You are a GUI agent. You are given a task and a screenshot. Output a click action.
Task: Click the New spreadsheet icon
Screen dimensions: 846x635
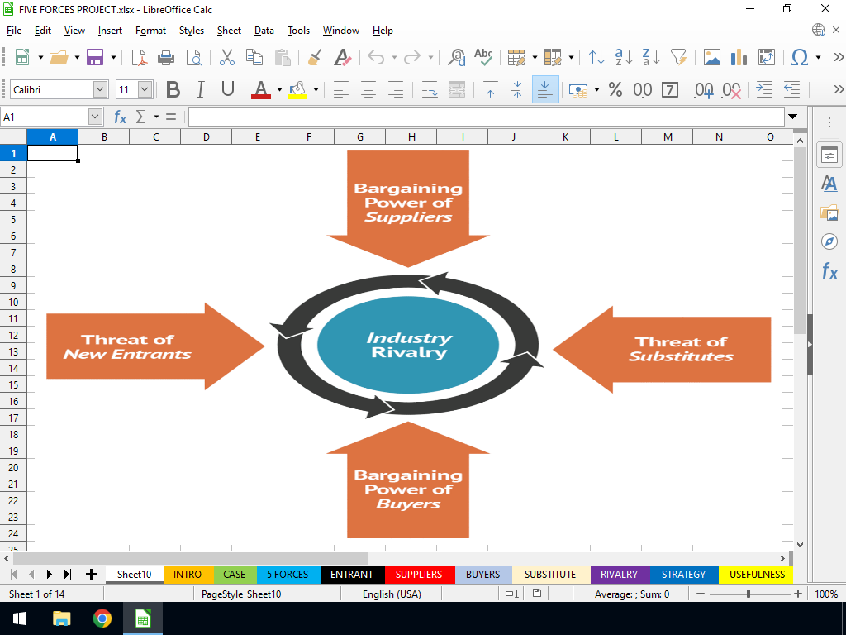(x=22, y=57)
